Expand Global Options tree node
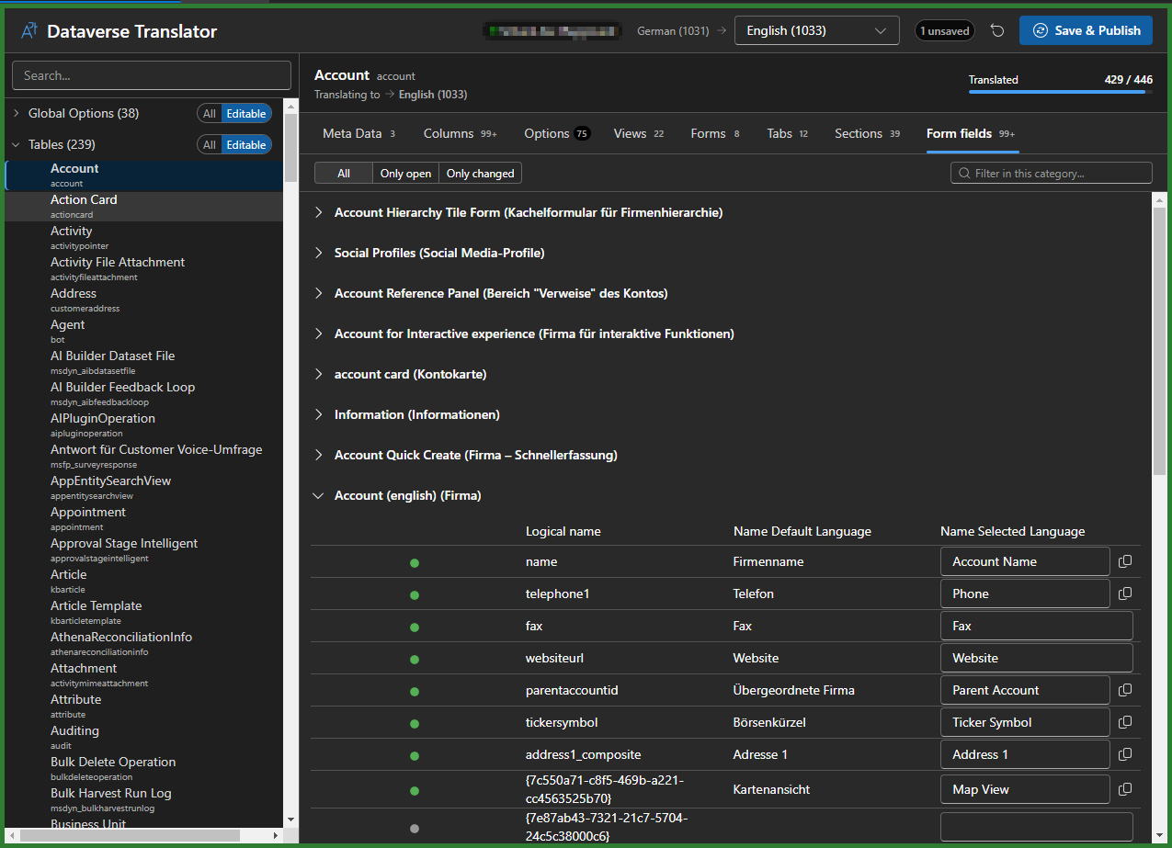The width and height of the screenshot is (1172, 848). pos(16,113)
